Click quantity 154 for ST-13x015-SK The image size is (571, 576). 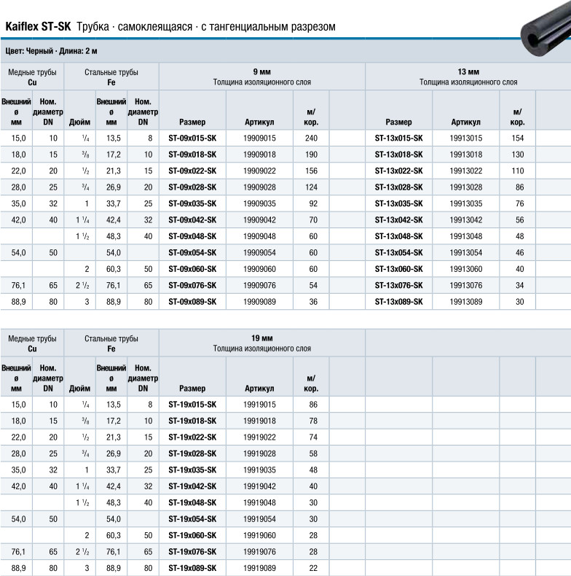pyautogui.click(x=518, y=139)
